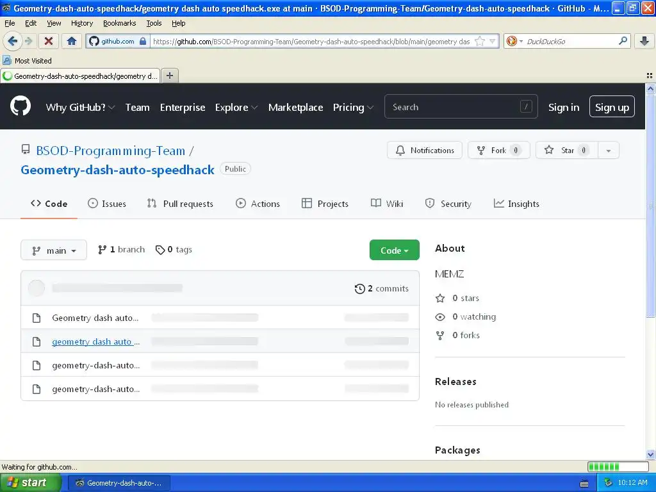Open the Bookmarks menu

(x=119, y=23)
